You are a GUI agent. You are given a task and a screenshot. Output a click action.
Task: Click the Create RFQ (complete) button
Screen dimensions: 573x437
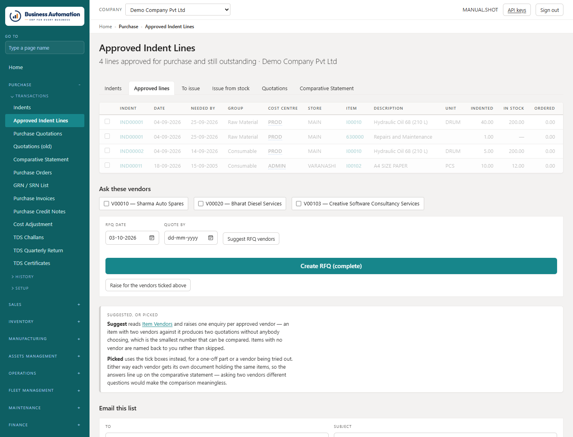click(x=331, y=266)
